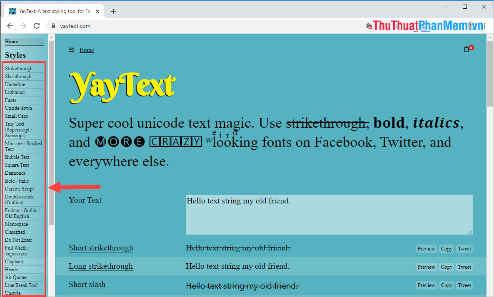Image resolution: width=494 pixels, height=297 pixels.
Task: Select Air Quotes in sidebar
Action: point(16,277)
